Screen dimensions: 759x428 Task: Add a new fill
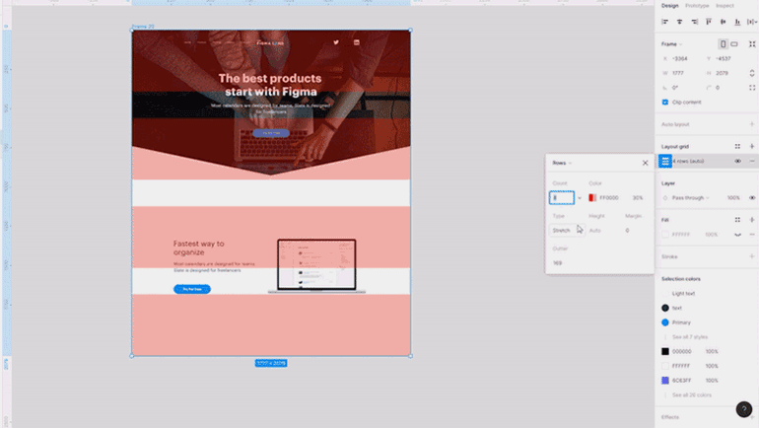click(752, 220)
